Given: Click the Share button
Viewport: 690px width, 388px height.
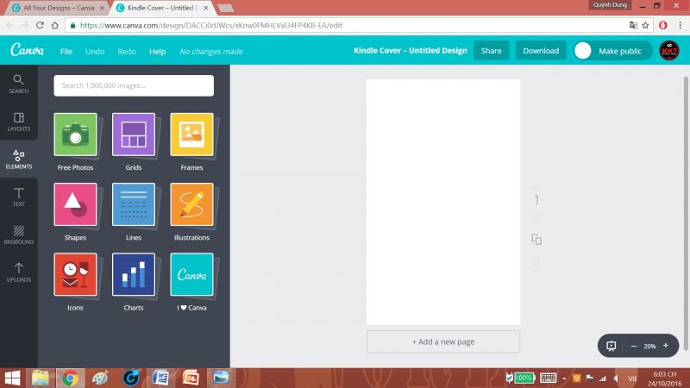Looking at the screenshot, I should pyautogui.click(x=491, y=51).
